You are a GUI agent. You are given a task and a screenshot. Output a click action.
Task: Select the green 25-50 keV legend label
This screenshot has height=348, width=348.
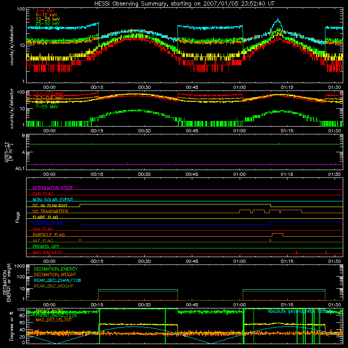pos(48,23)
